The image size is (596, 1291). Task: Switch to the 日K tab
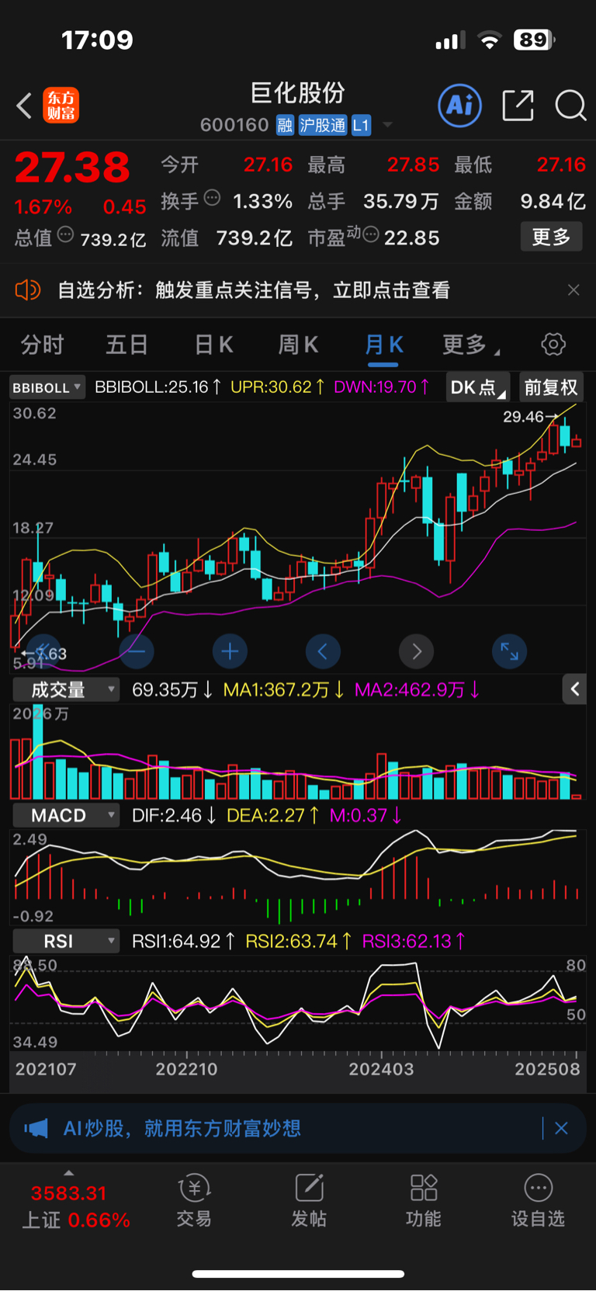pyautogui.click(x=213, y=344)
